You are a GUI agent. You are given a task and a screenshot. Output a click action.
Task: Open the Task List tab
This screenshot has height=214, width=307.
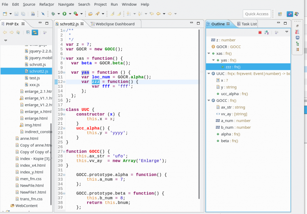click(x=249, y=24)
